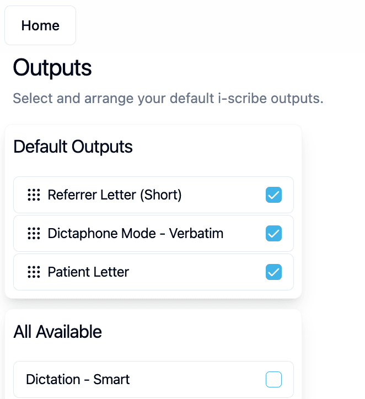Click the Dictaphone Mode - Verbatim drag handle
The width and height of the screenshot is (365, 399).
pyautogui.click(x=34, y=233)
